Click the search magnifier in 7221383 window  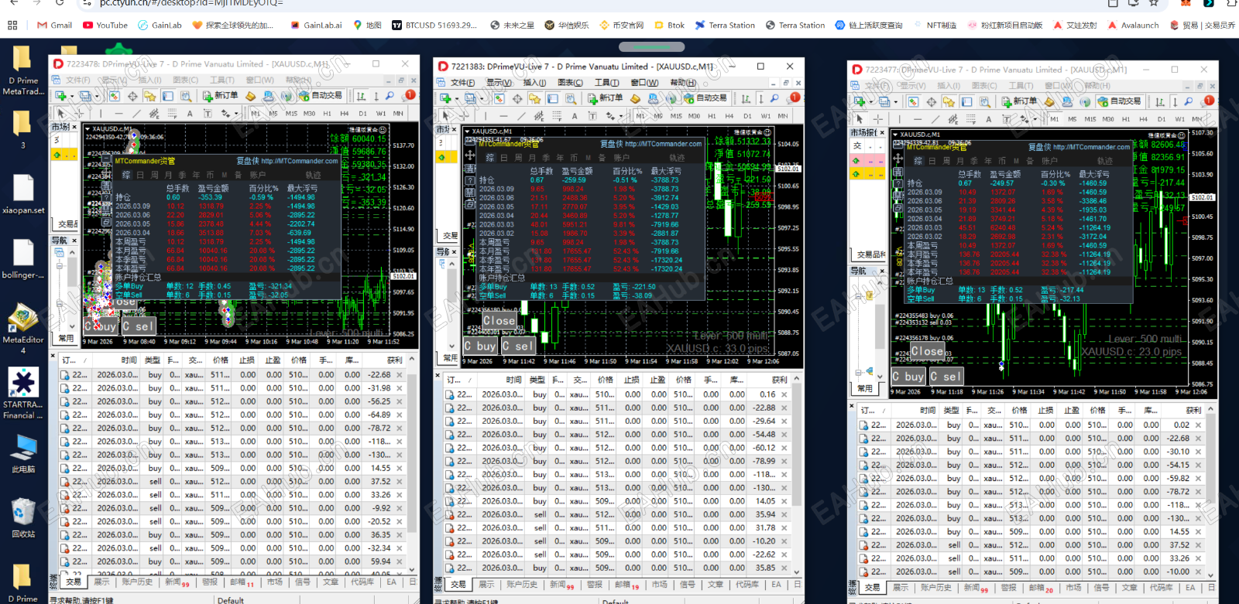click(x=774, y=98)
